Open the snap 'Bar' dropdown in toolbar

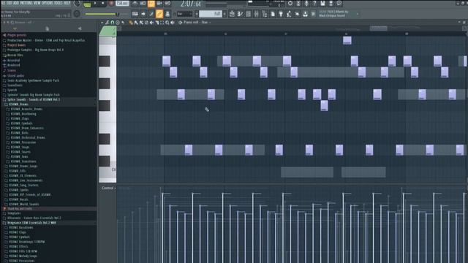pos(184,14)
